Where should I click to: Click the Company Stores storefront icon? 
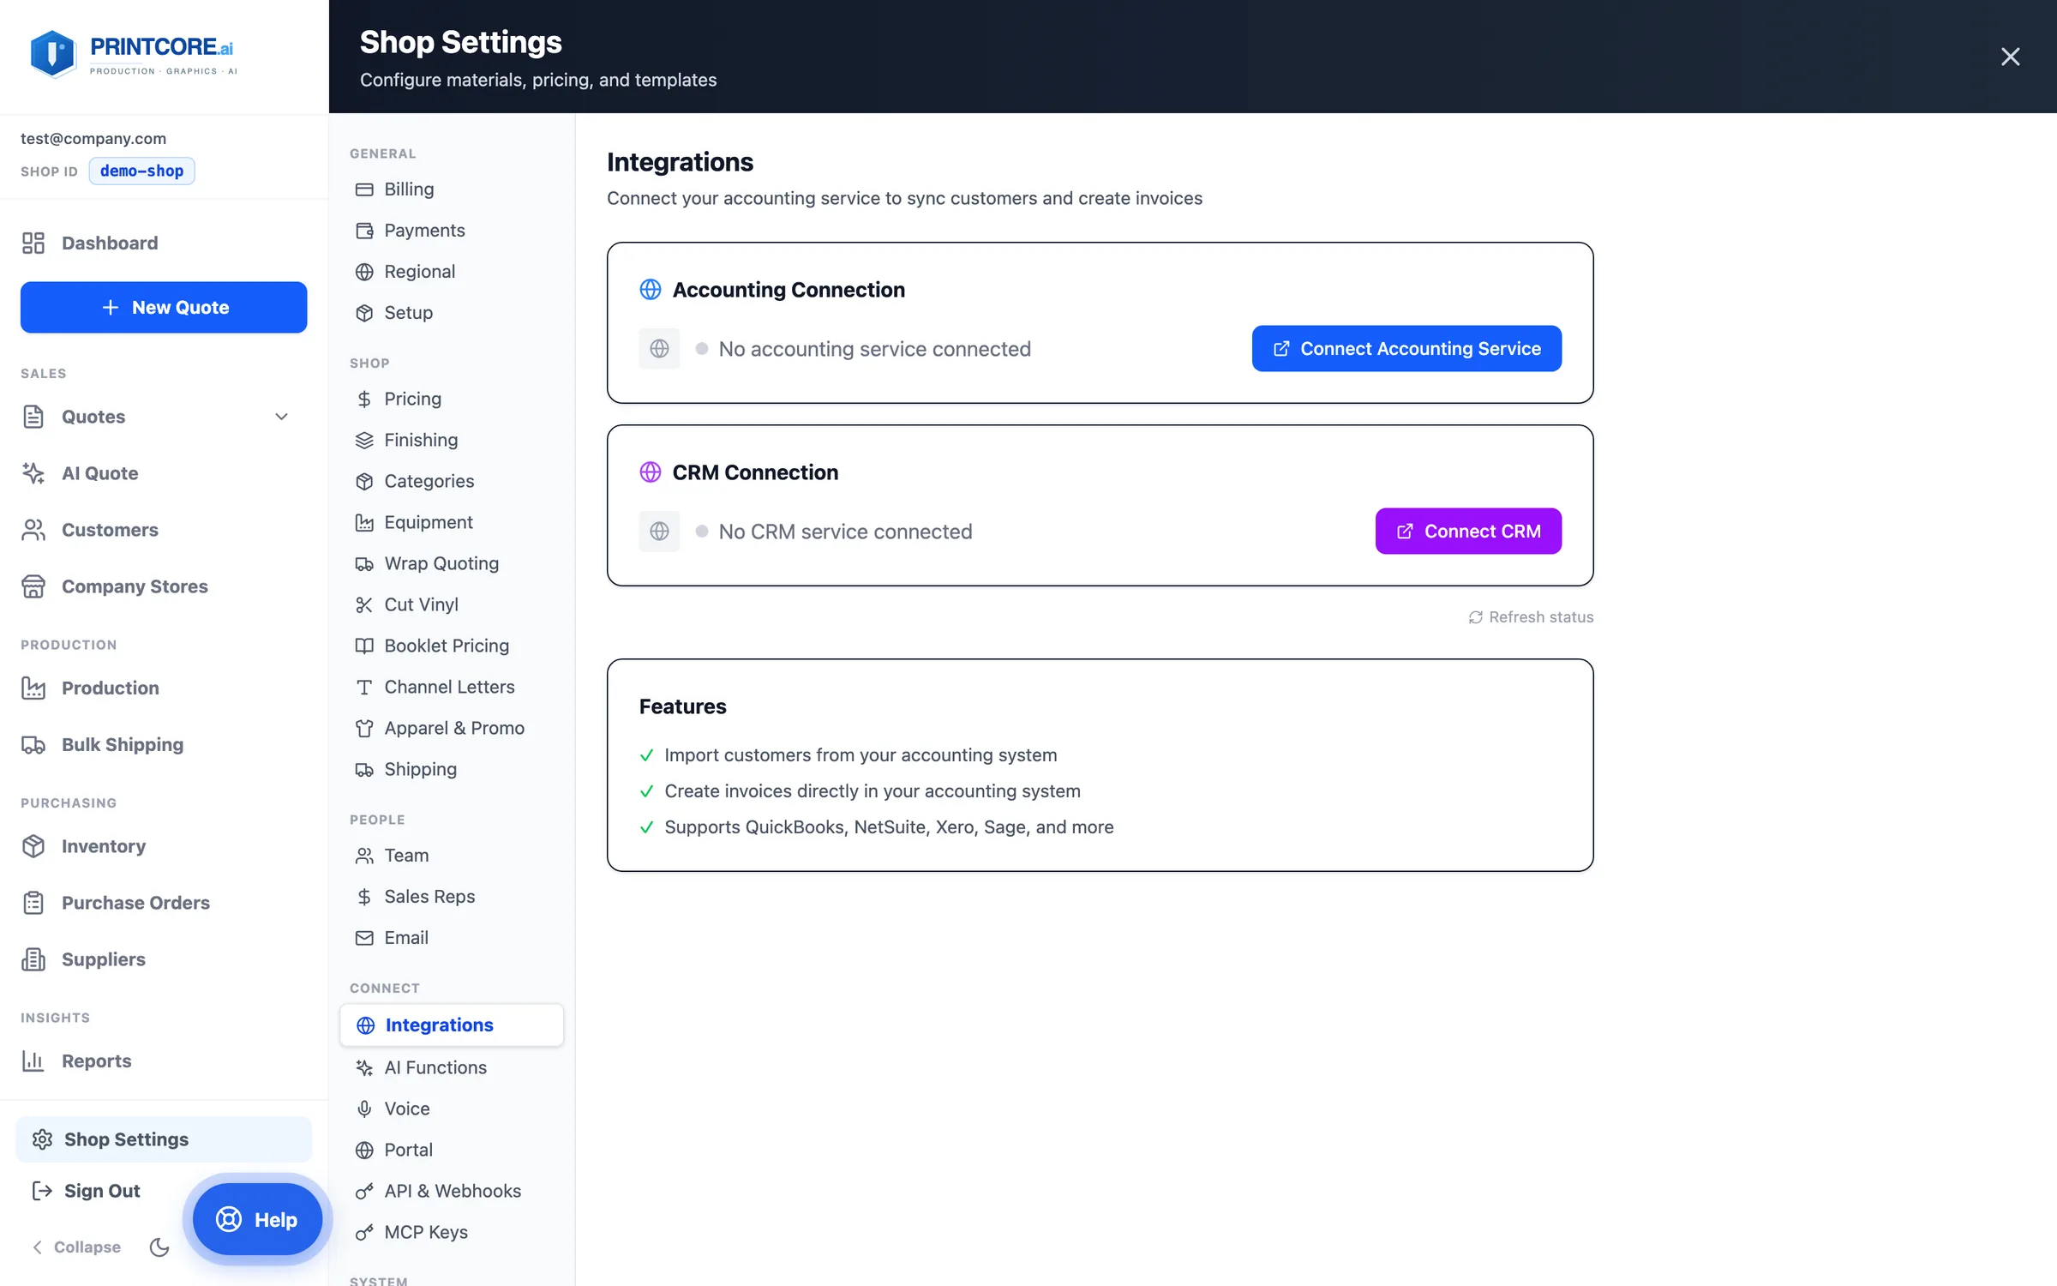point(33,586)
